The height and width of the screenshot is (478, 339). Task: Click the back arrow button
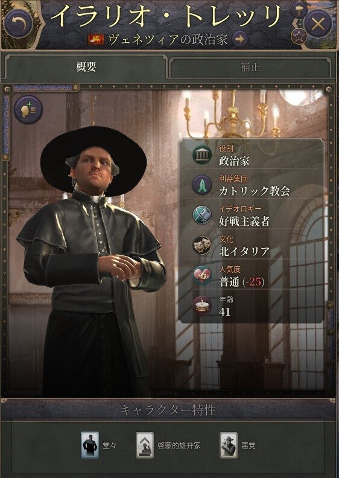(x=19, y=24)
